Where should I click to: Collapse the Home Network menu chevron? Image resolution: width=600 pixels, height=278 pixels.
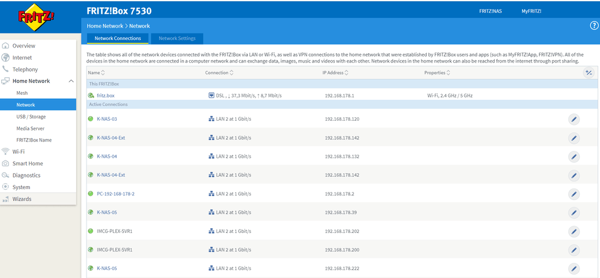coord(71,81)
